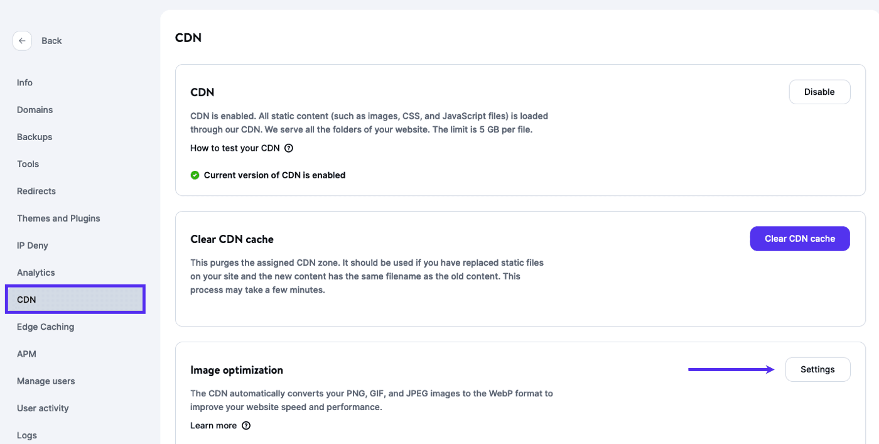Image resolution: width=879 pixels, height=444 pixels.
Task: Navigate to Redirects
Action: (x=36, y=191)
